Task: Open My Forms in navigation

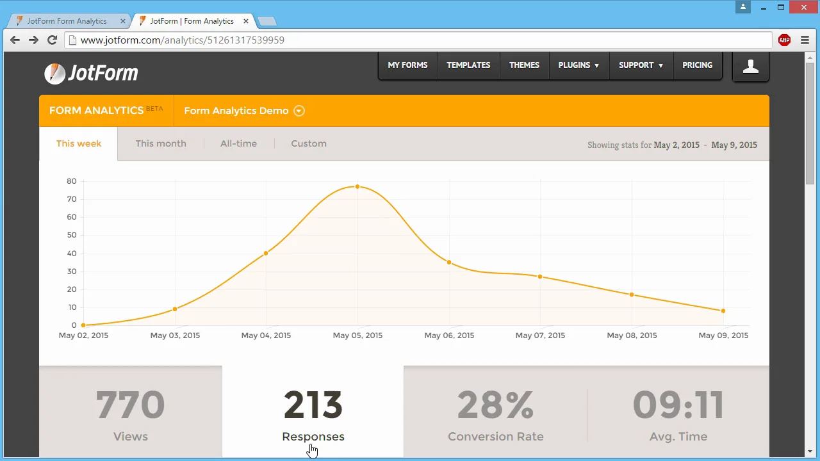Action: click(407, 65)
